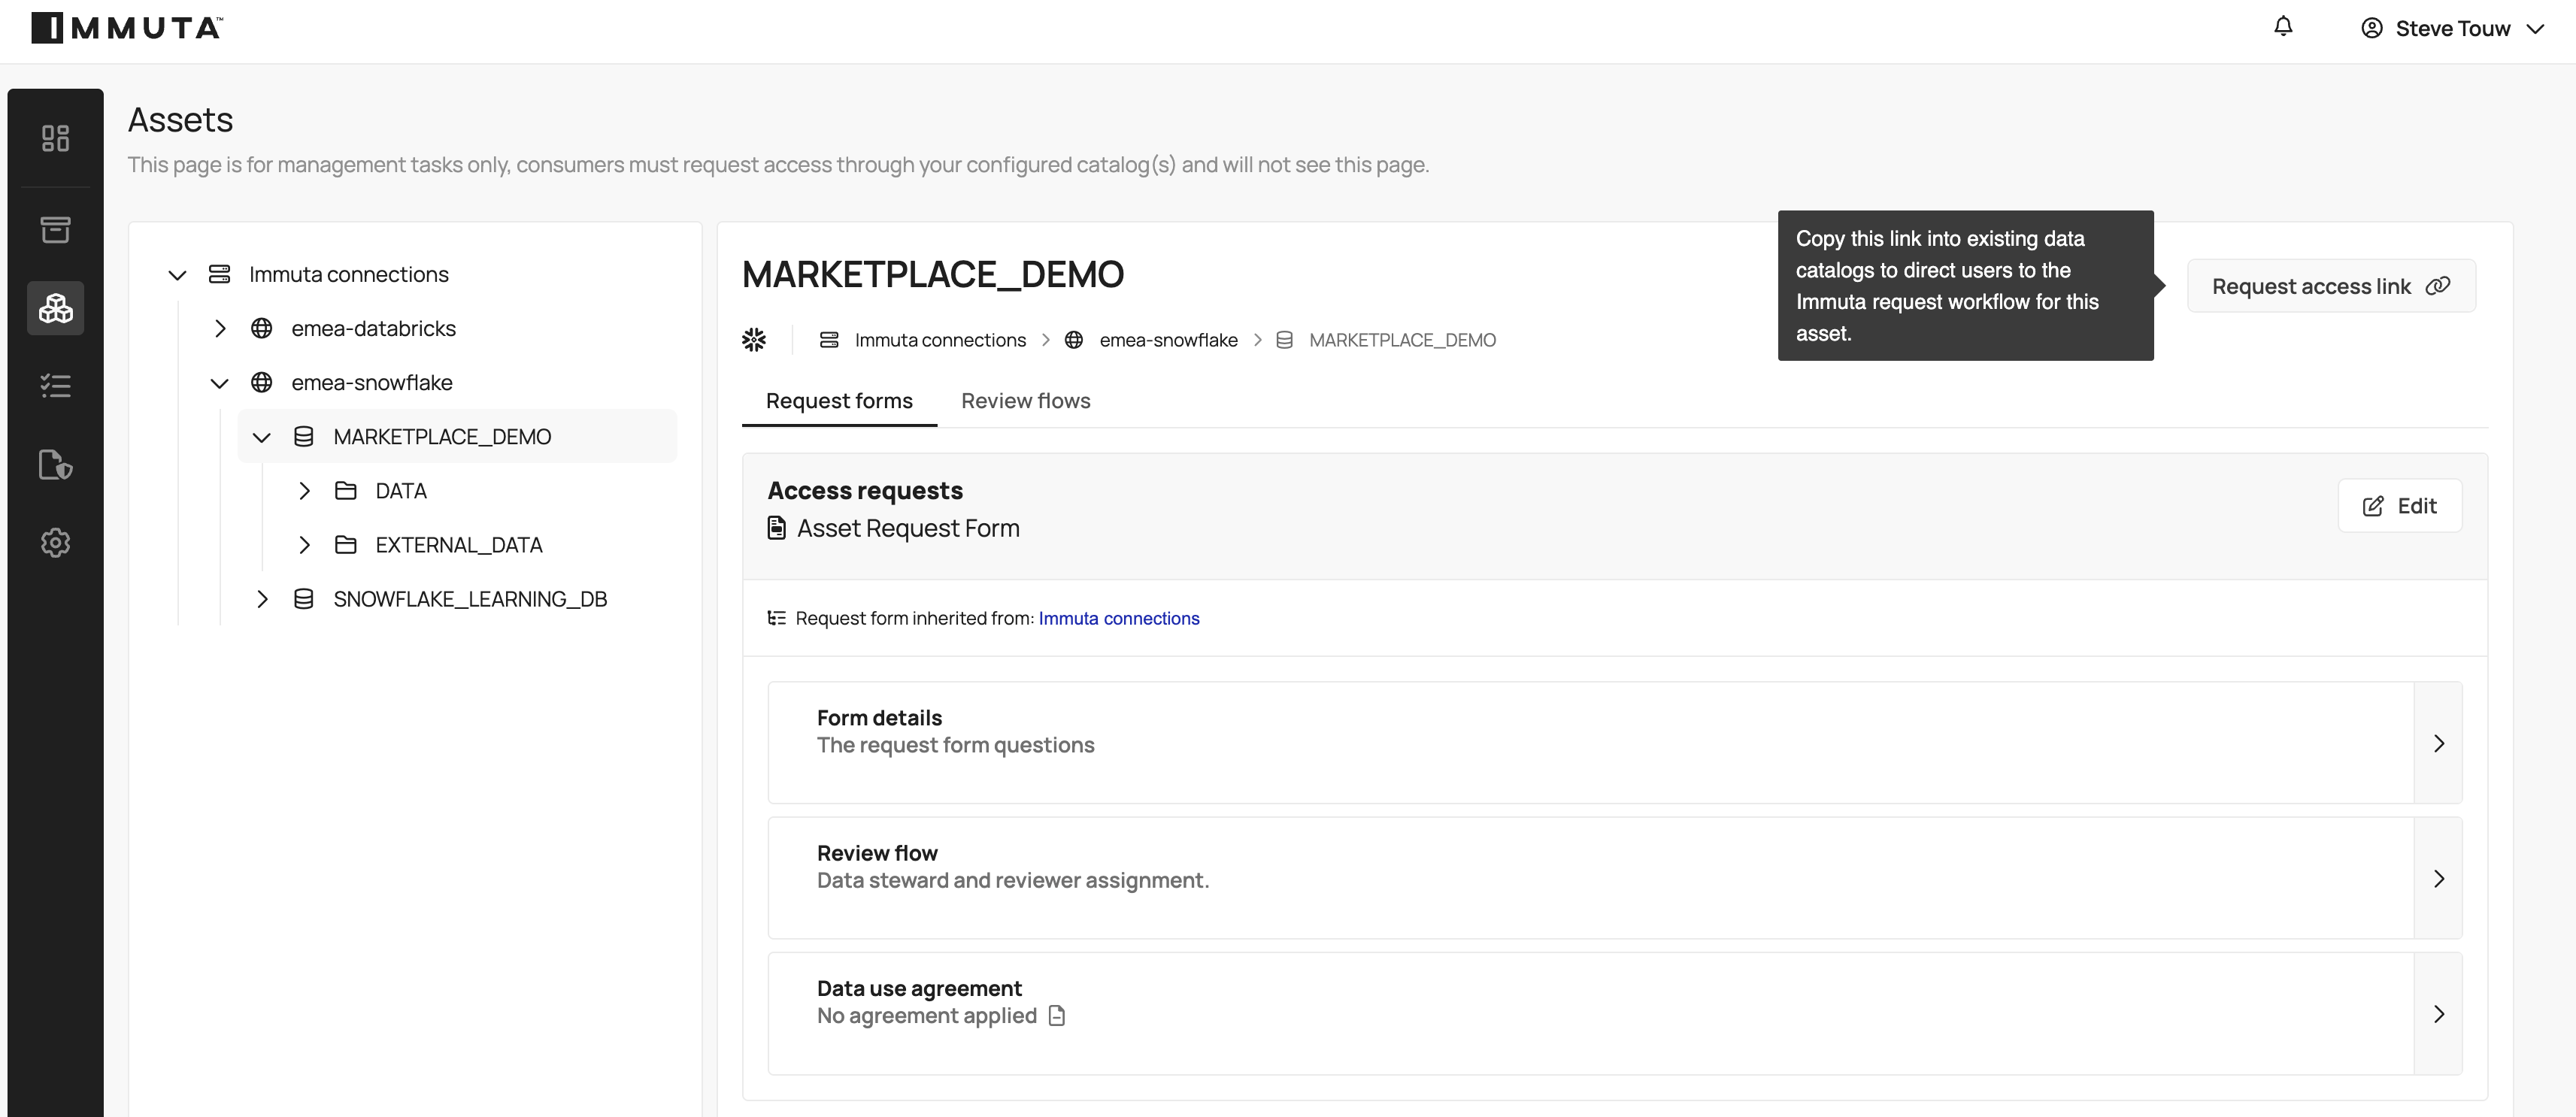Click the archive box sidebar icon

[55, 230]
